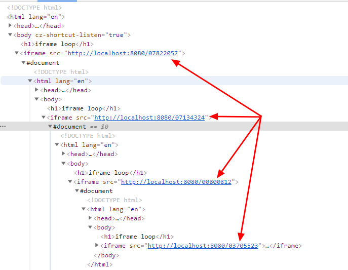Collapse the highlighted html lang="en" node arrow
Image resolution: width=348 pixels, height=270 pixels.
click(x=30, y=81)
